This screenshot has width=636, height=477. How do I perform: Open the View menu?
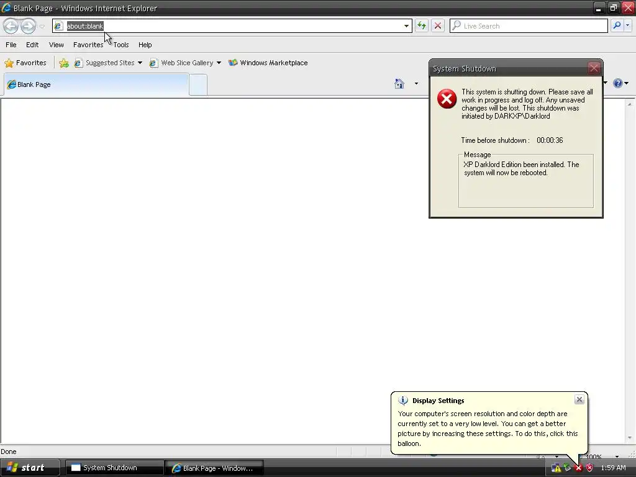56,45
